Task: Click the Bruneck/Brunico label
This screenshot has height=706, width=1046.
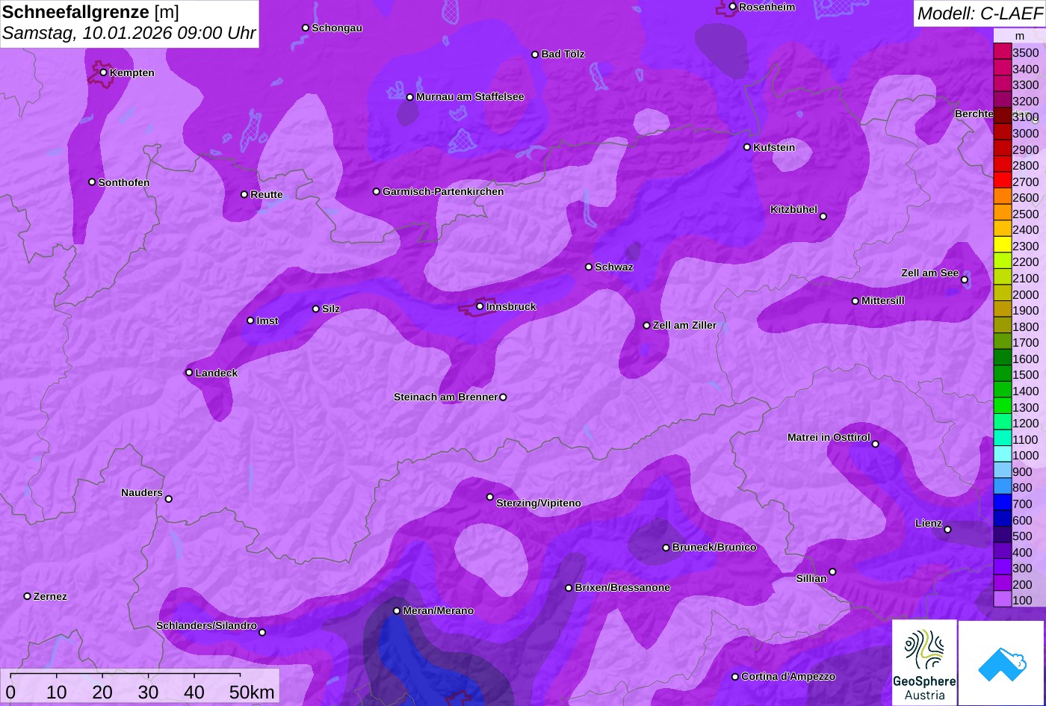Action: point(714,548)
